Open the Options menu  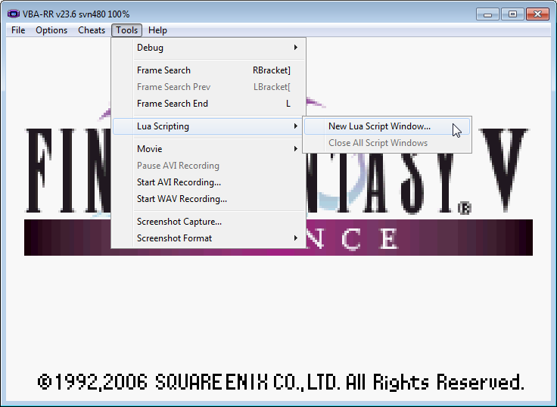coord(51,30)
